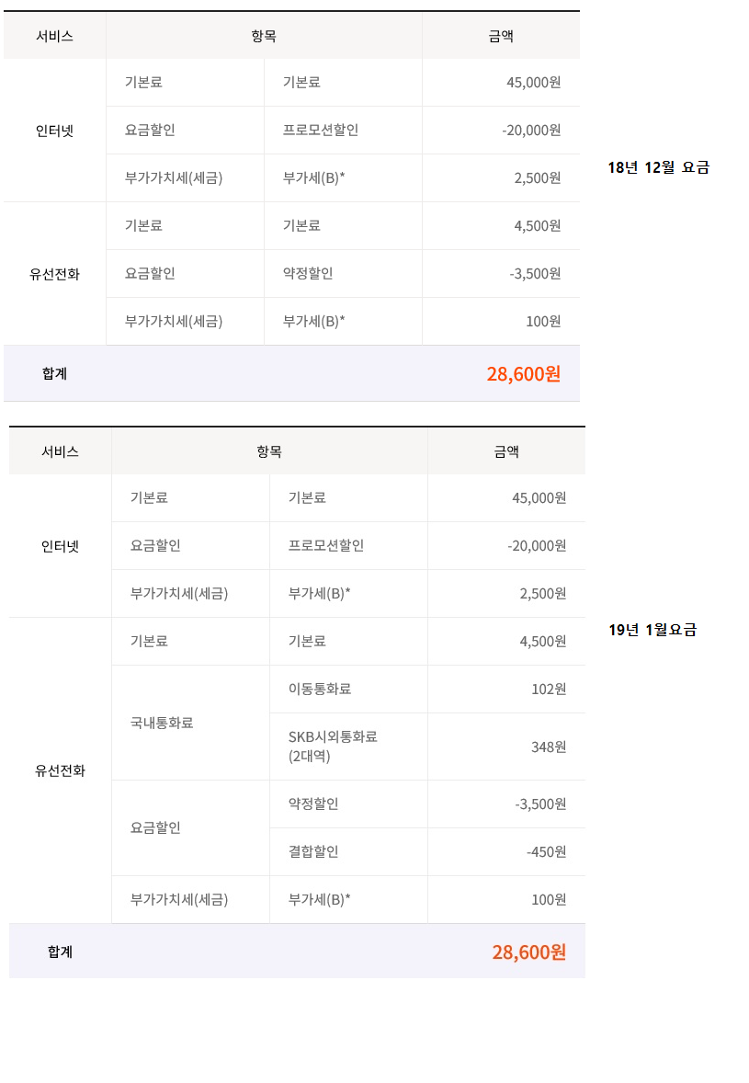Click the 합계 label in January table
Viewport: 749px width, 1083px height.
[60, 952]
